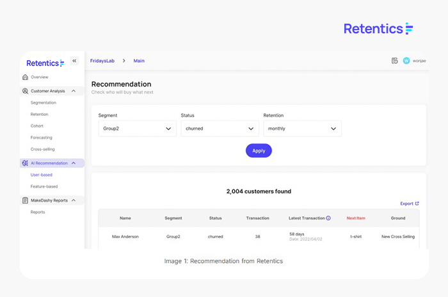
Task: Click the Export link
Action: pyautogui.click(x=410, y=204)
